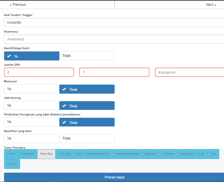Open the Rujukan tab
This screenshot has width=224, height=182.
tap(12, 164)
